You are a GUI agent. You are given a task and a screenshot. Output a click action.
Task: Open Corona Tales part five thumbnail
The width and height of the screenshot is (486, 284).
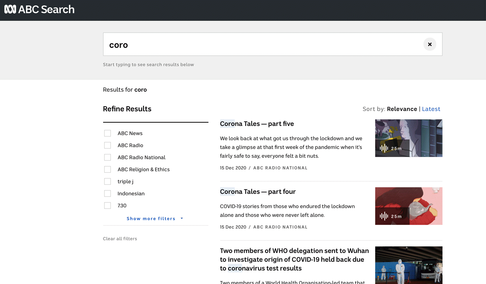pyautogui.click(x=409, y=138)
